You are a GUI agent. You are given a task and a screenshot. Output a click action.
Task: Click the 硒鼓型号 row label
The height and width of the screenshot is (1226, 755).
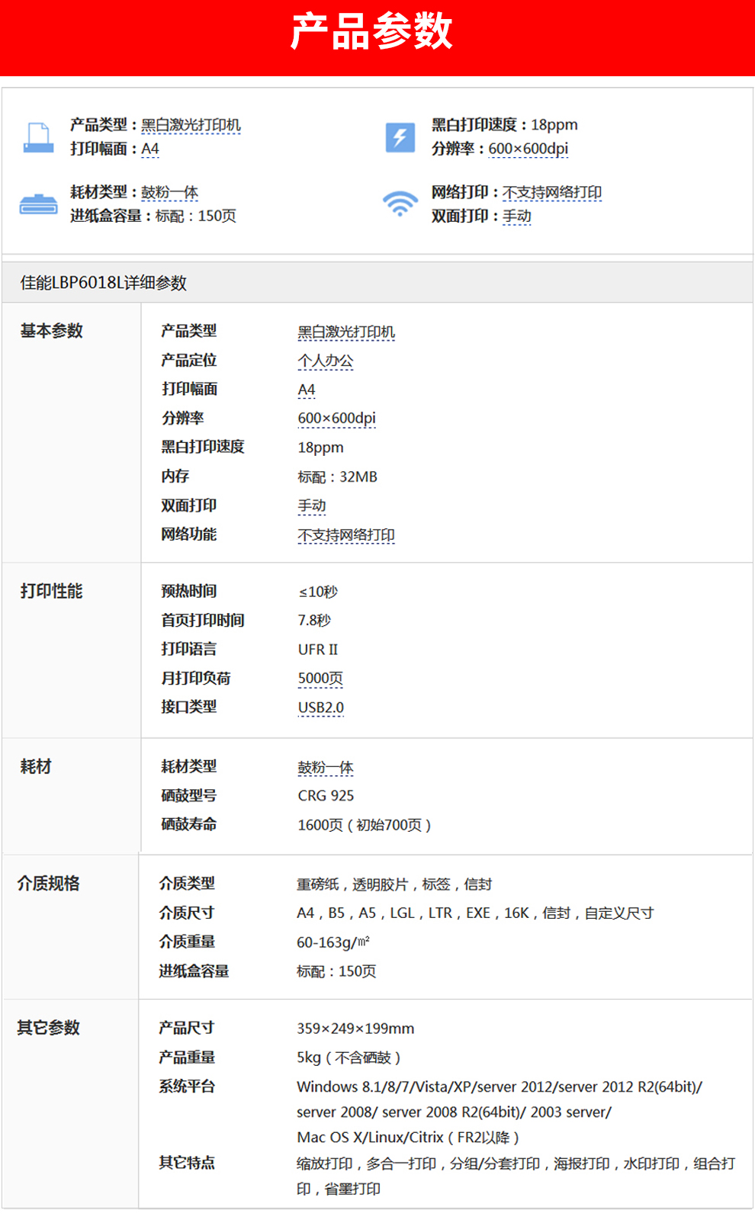coord(189,795)
